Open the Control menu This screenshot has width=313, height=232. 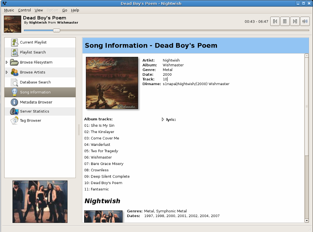point(24,10)
